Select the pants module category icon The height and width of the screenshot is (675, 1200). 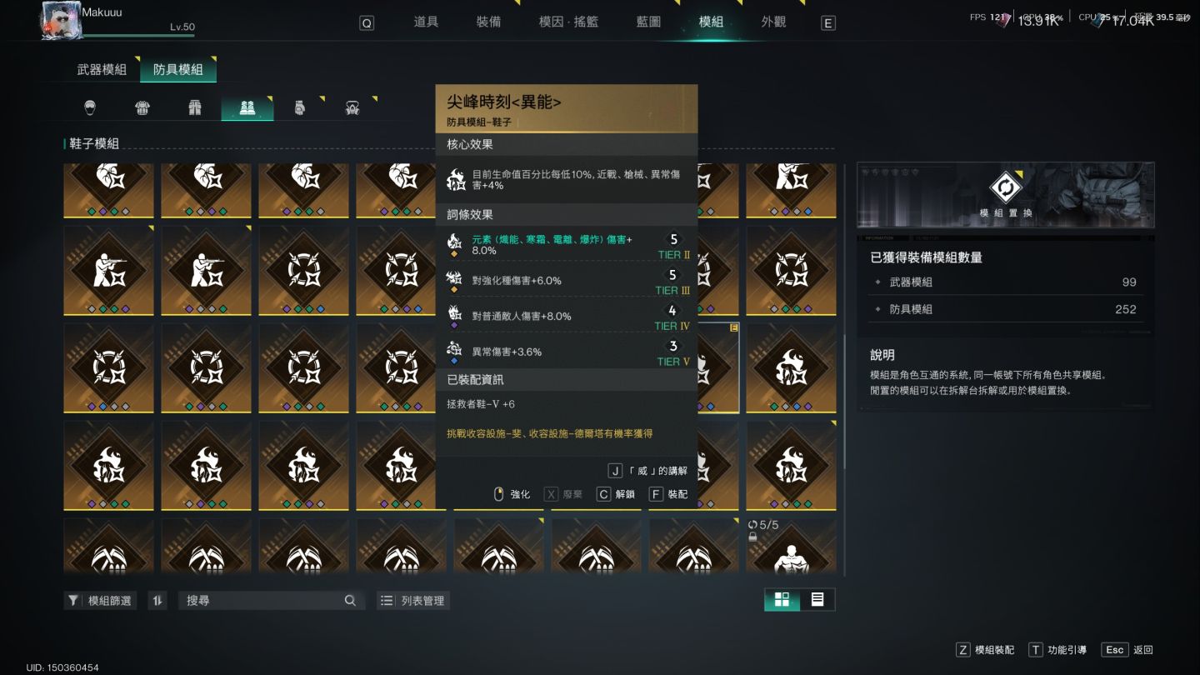195,107
